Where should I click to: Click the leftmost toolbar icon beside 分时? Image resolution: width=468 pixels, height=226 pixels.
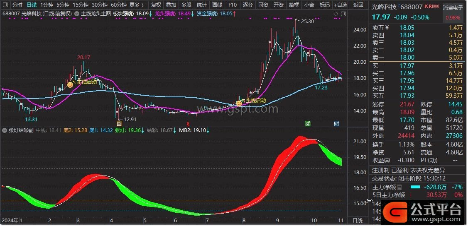point(6,5)
